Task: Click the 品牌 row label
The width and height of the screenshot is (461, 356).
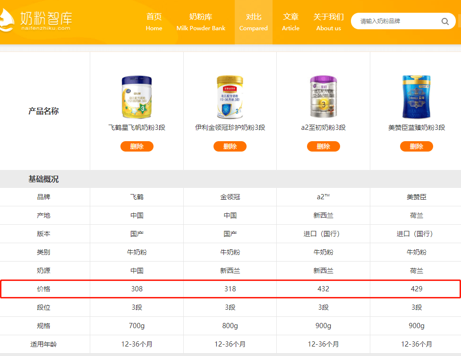Action: [43, 197]
